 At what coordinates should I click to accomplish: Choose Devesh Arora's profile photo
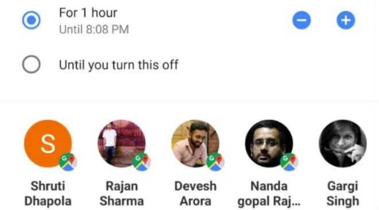[x=195, y=143]
